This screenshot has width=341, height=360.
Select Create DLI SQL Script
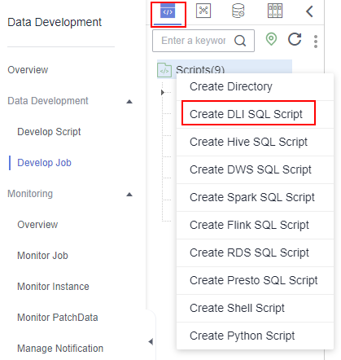tap(246, 114)
